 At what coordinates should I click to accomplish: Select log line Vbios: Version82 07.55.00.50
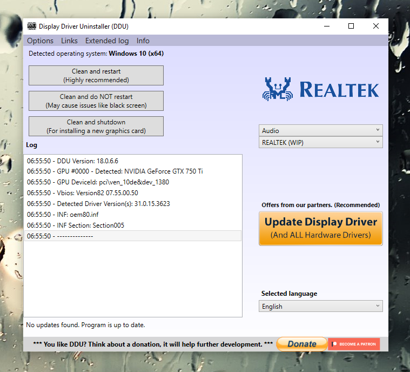tap(132, 192)
